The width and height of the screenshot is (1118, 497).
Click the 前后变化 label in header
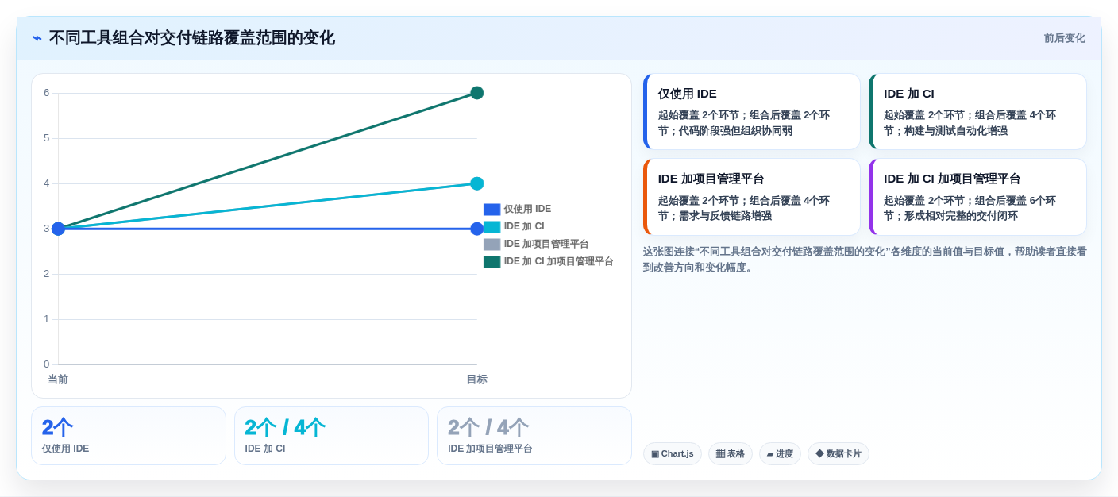[x=1064, y=38]
